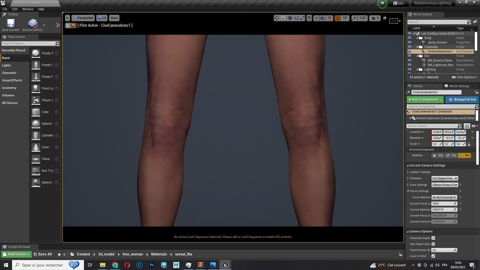This screenshot has width=480, height=270.
Task: Open the Filmback 16:9 Digital Film dropdown
Action: (444, 178)
